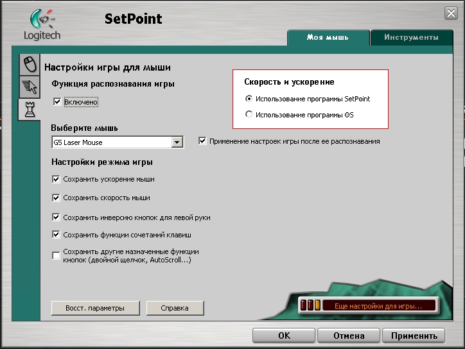Open the mouse buttons sidebar icon
The image size is (465, 349).
point(30,64)
